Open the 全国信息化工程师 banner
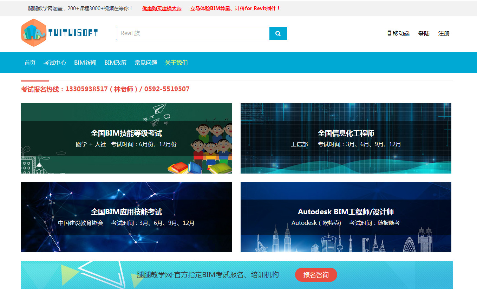The width and height of the screenshot is (477, 293). pos(346,138)
